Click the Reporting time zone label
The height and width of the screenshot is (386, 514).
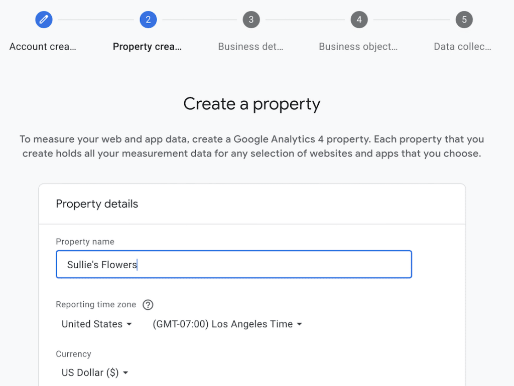tap(95, 305)
